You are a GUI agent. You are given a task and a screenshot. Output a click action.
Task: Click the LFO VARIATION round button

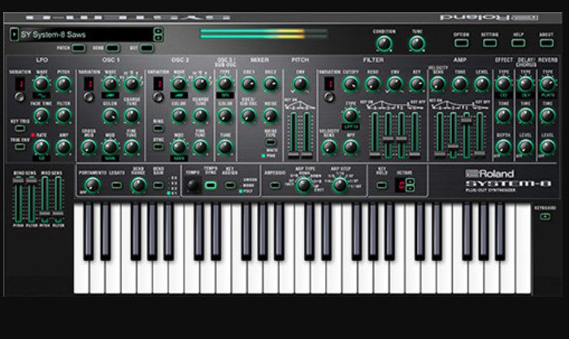pos(20,97)
